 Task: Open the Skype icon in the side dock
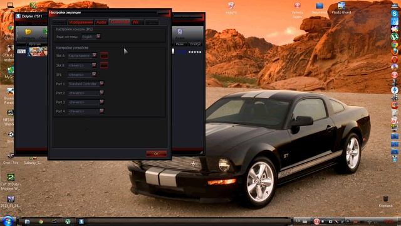tap(395, 14)
